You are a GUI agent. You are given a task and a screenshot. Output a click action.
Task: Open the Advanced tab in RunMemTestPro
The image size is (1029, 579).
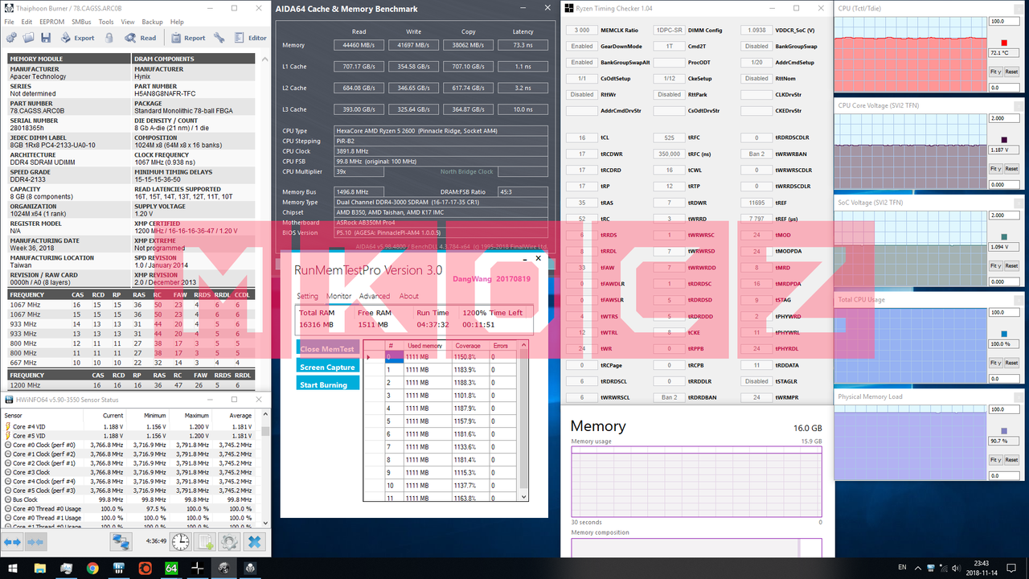point(375,296)
